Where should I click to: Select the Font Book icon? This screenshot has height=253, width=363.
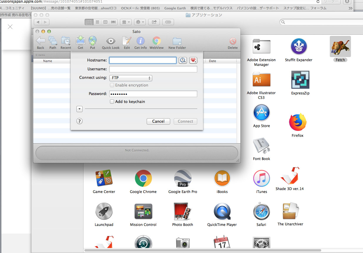pos(262,145)
